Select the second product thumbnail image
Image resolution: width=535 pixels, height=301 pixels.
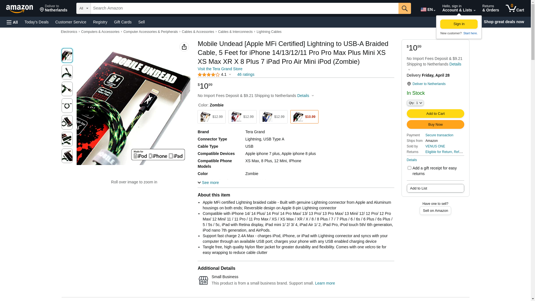point(67,72)
